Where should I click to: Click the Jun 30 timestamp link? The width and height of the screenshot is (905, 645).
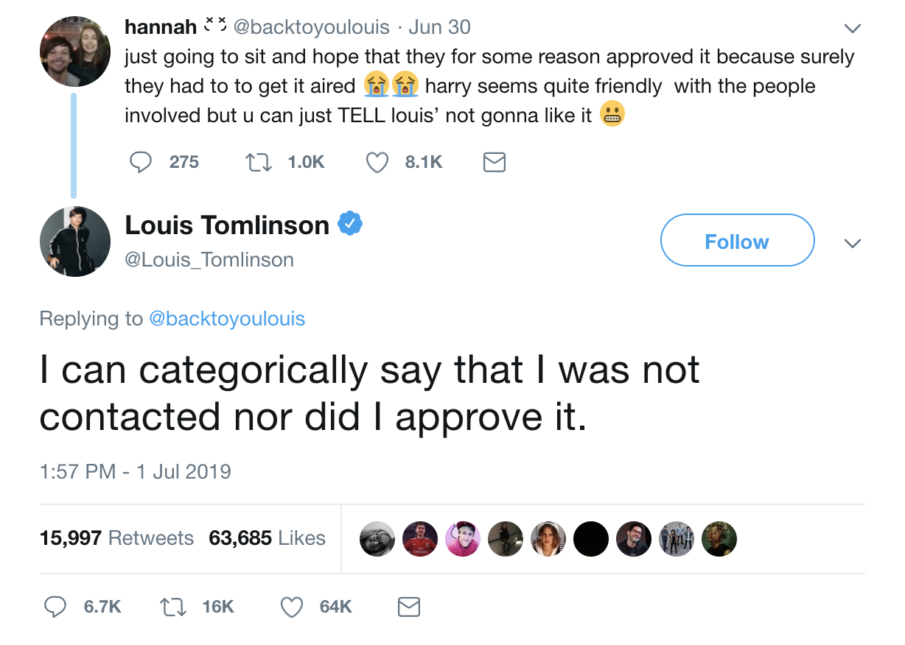click(440, 27)
